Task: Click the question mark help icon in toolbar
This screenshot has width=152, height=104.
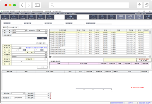Action: pyautogui.click(x=71, y=17)
